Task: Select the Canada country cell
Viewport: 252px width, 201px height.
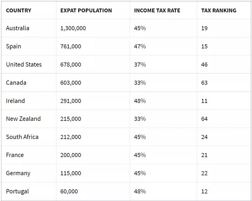Action: click(x=16, y=83)
